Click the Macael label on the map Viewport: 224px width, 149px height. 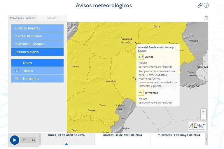pyautogui.click(x=92, y=111)
